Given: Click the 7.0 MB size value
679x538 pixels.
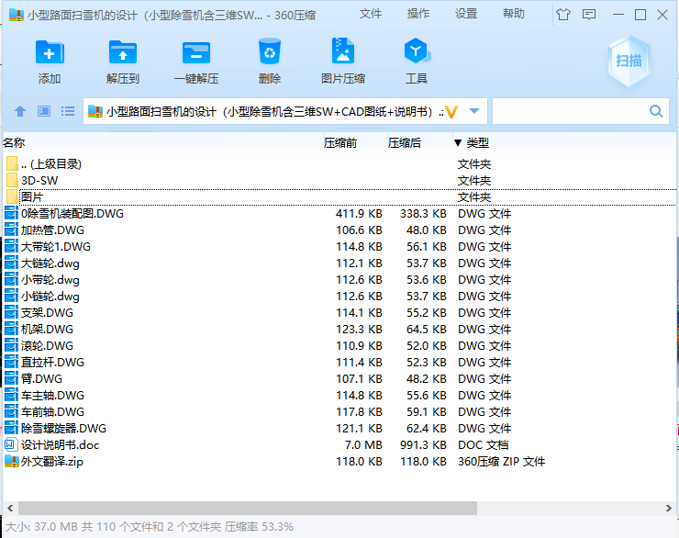Looking at the screenshot, I should pos(363,444).
